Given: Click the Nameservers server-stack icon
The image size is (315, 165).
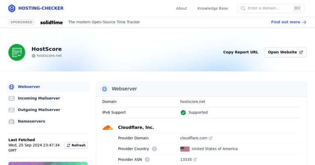Looking at the screenshot, I should (x=11, y=122).
